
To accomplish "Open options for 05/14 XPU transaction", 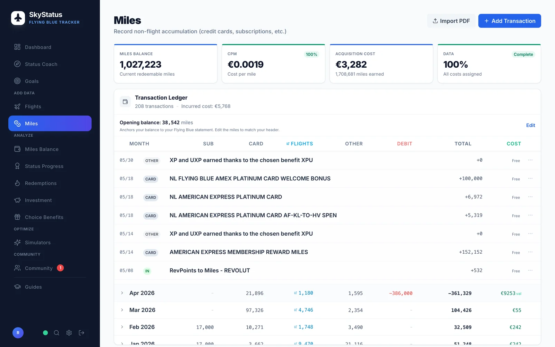I will pyautogui.click(x=530, y=234).
